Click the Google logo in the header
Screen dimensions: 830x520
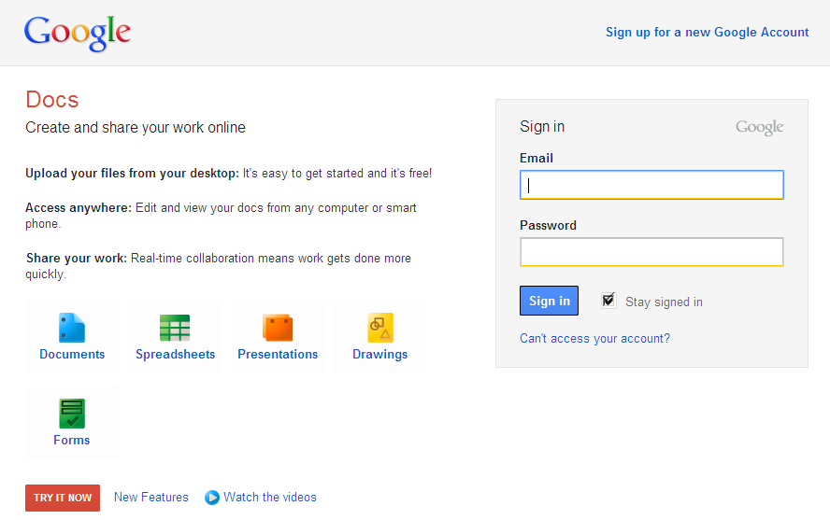tap(78, 34)
